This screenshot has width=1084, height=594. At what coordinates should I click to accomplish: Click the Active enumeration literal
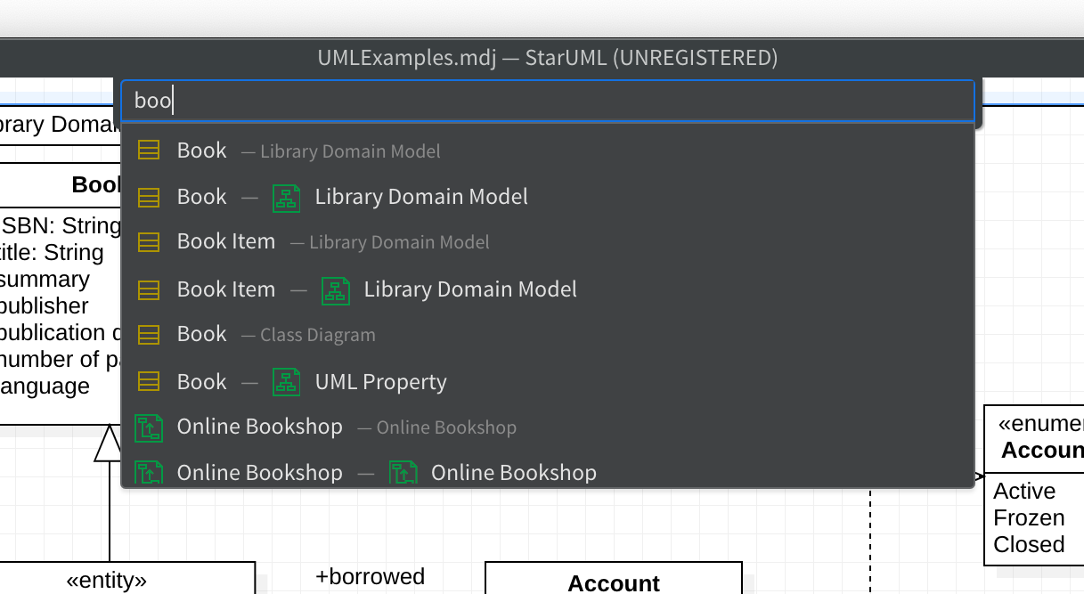coord(1024,492)
